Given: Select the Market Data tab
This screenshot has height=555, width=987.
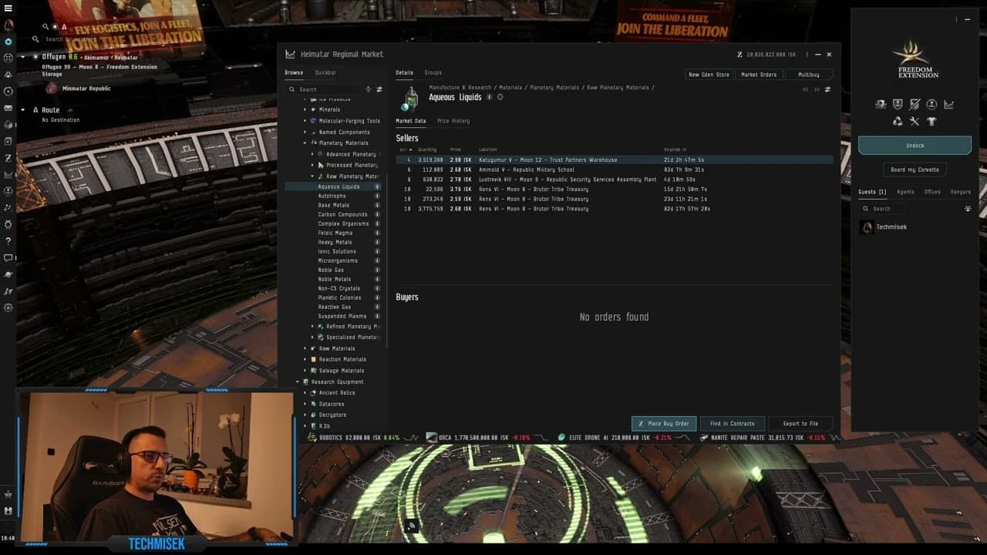Looking at the screenshot, I should point(410,121).
